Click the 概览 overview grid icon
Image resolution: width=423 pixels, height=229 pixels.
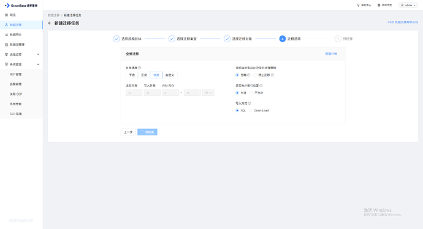pos(7,15)
